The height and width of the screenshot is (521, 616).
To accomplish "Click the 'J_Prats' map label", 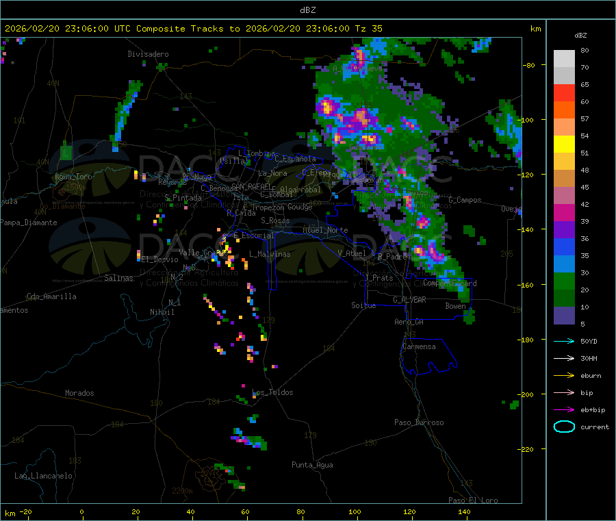I will (x=379, y=278).
